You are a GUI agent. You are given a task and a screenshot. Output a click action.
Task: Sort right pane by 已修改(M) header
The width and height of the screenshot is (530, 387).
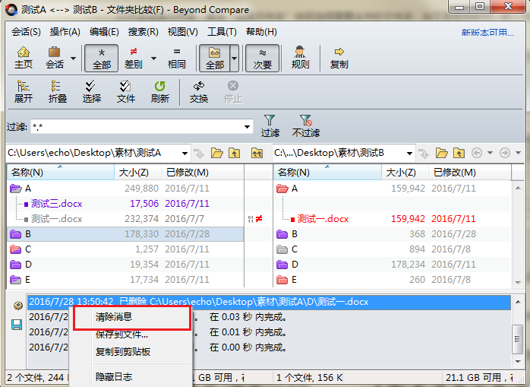click(469, 173)
